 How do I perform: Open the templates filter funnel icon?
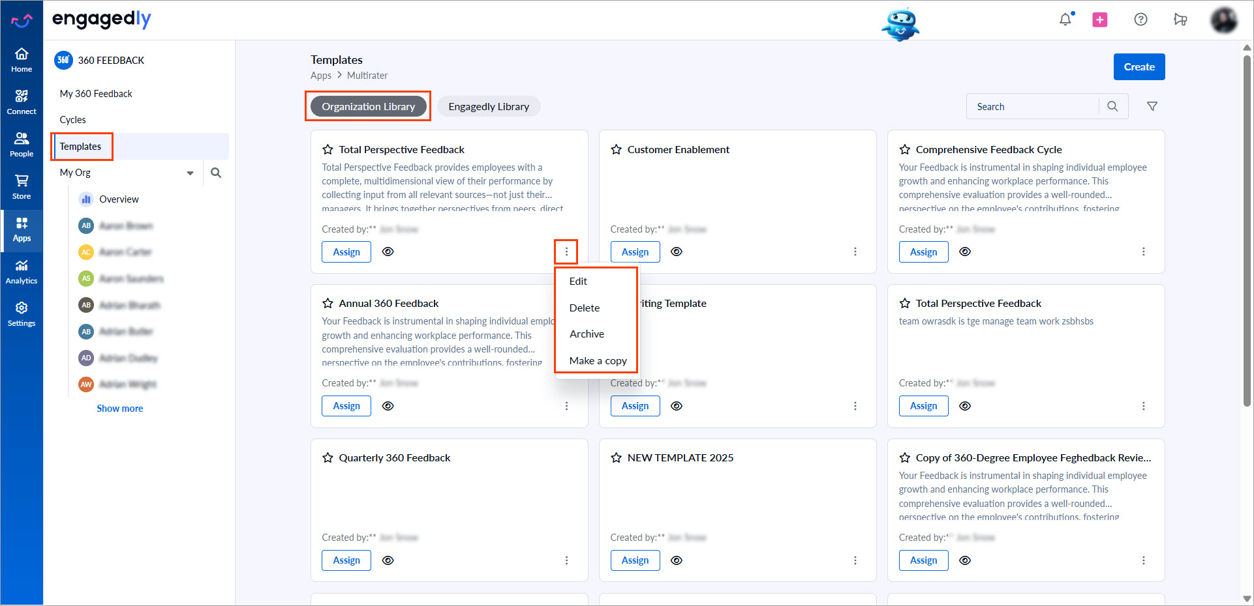[1152, 106]
